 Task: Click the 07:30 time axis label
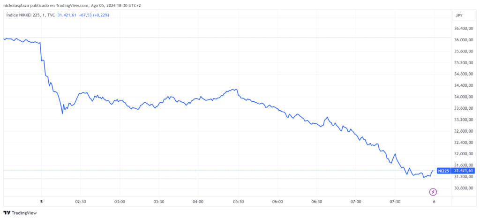tap(395, 202)
